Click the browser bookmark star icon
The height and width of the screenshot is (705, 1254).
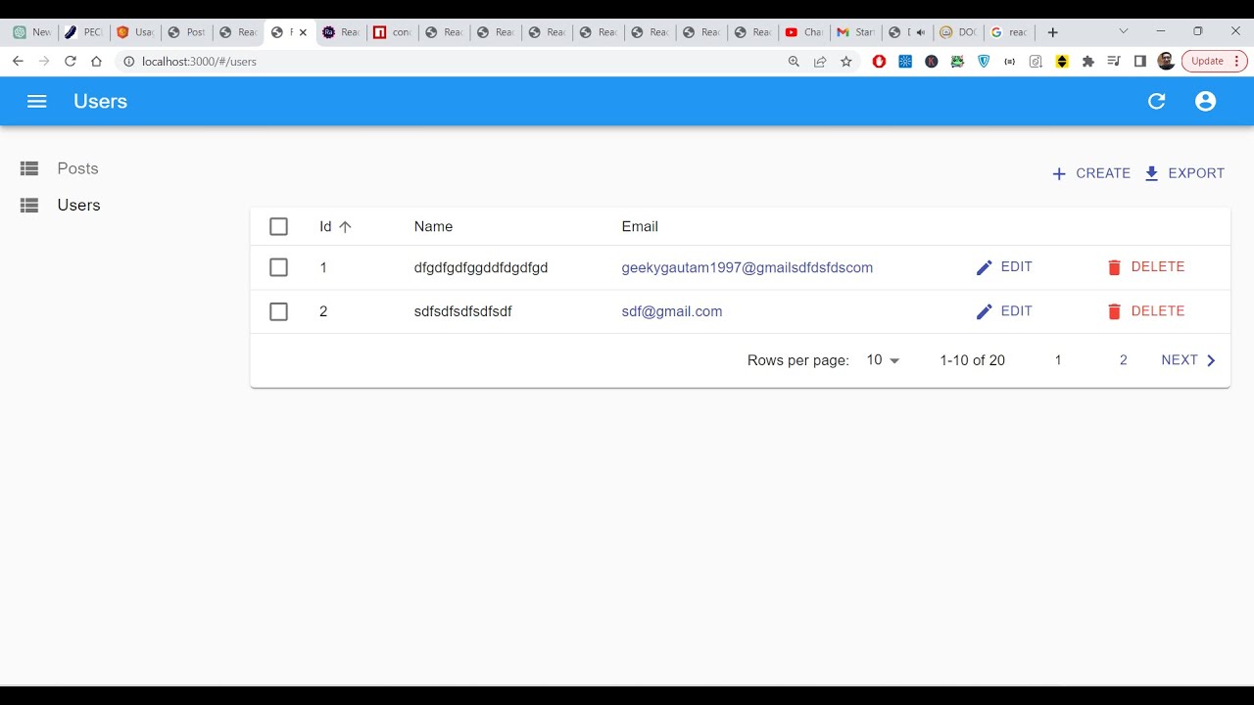point(846,61)
